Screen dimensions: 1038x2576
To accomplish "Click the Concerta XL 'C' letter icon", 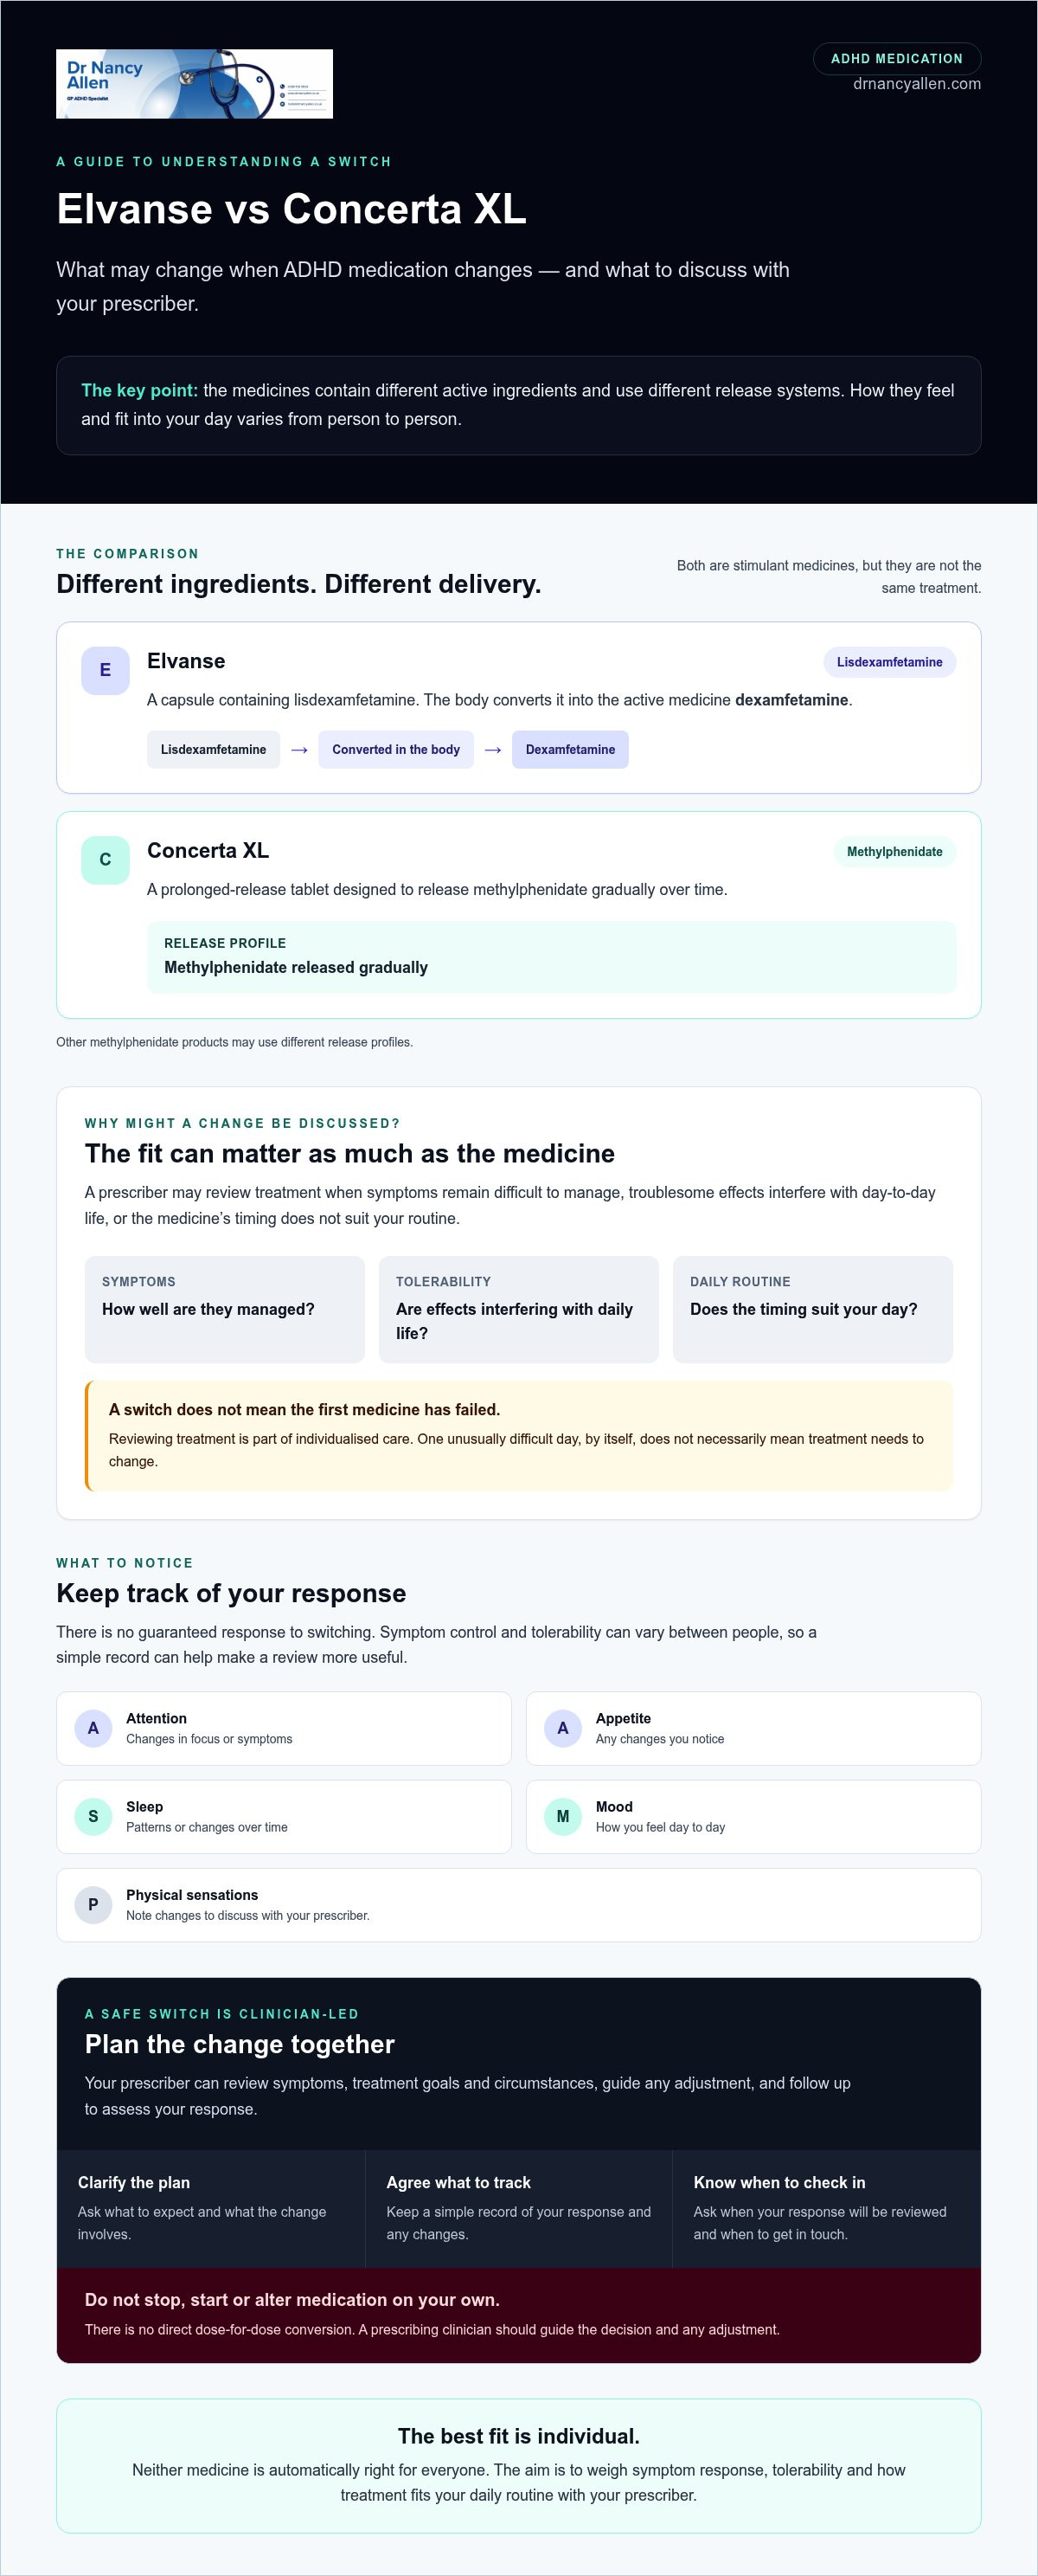I will (105, 860).
